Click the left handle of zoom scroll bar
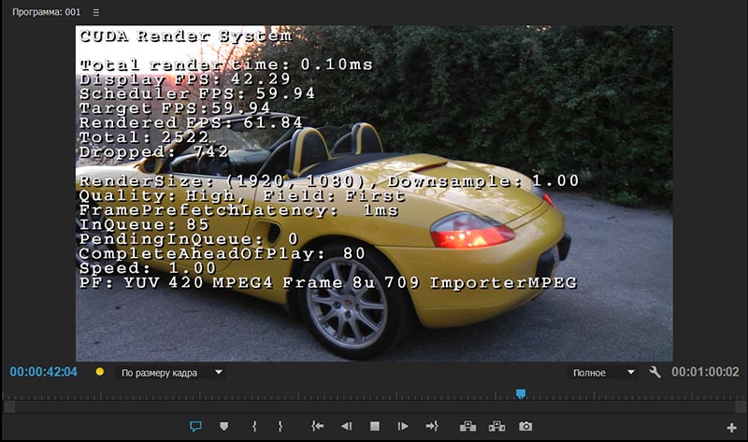Screen dimensions: 748x442 coord(9,406)
